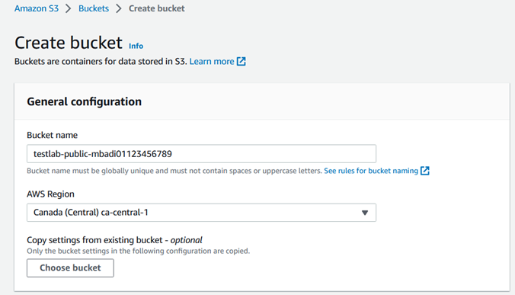Click the chevron separator after Buckets breadcrumb
The height and width of the screenshot is (295, 515).
point(119,8)
